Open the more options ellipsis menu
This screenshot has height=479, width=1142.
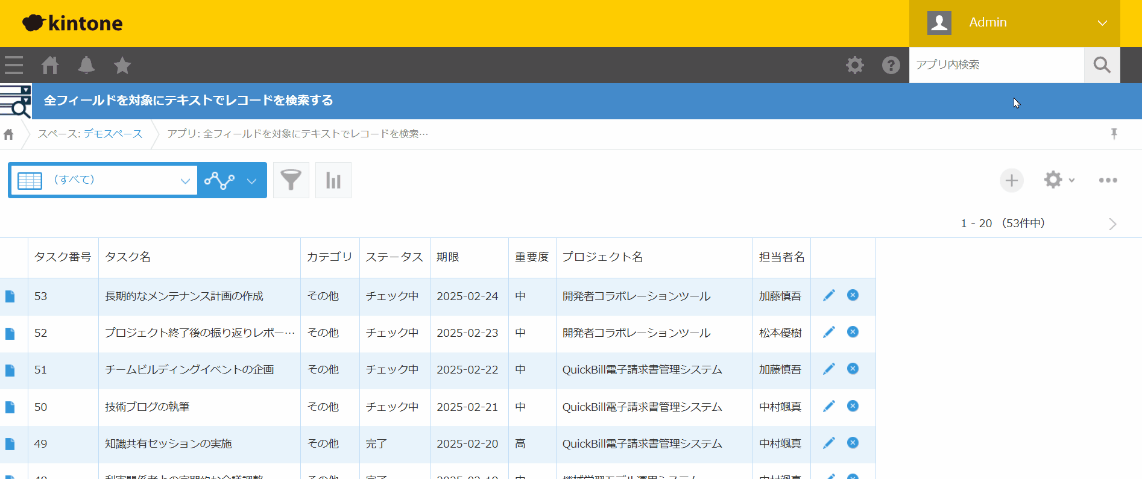tap(1108, 180)
